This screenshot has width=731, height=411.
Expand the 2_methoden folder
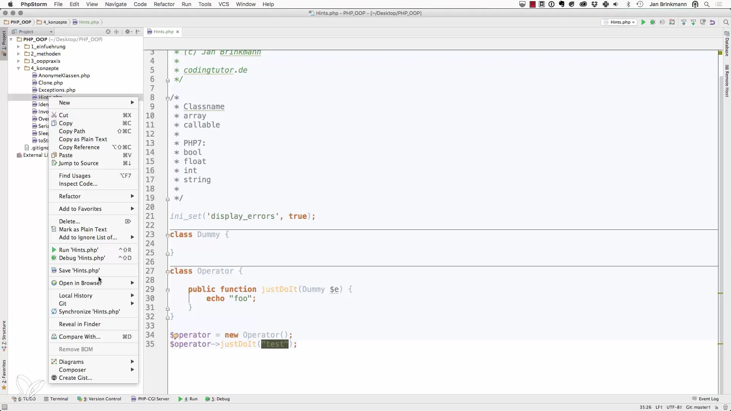18,54
